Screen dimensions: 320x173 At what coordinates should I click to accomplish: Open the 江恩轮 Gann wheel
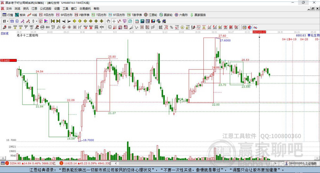coord(151,15)
